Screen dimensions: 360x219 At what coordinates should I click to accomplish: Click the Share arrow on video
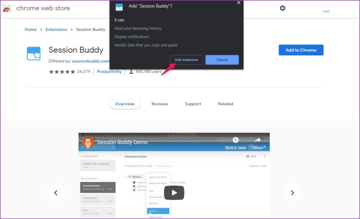coord(257,140)
